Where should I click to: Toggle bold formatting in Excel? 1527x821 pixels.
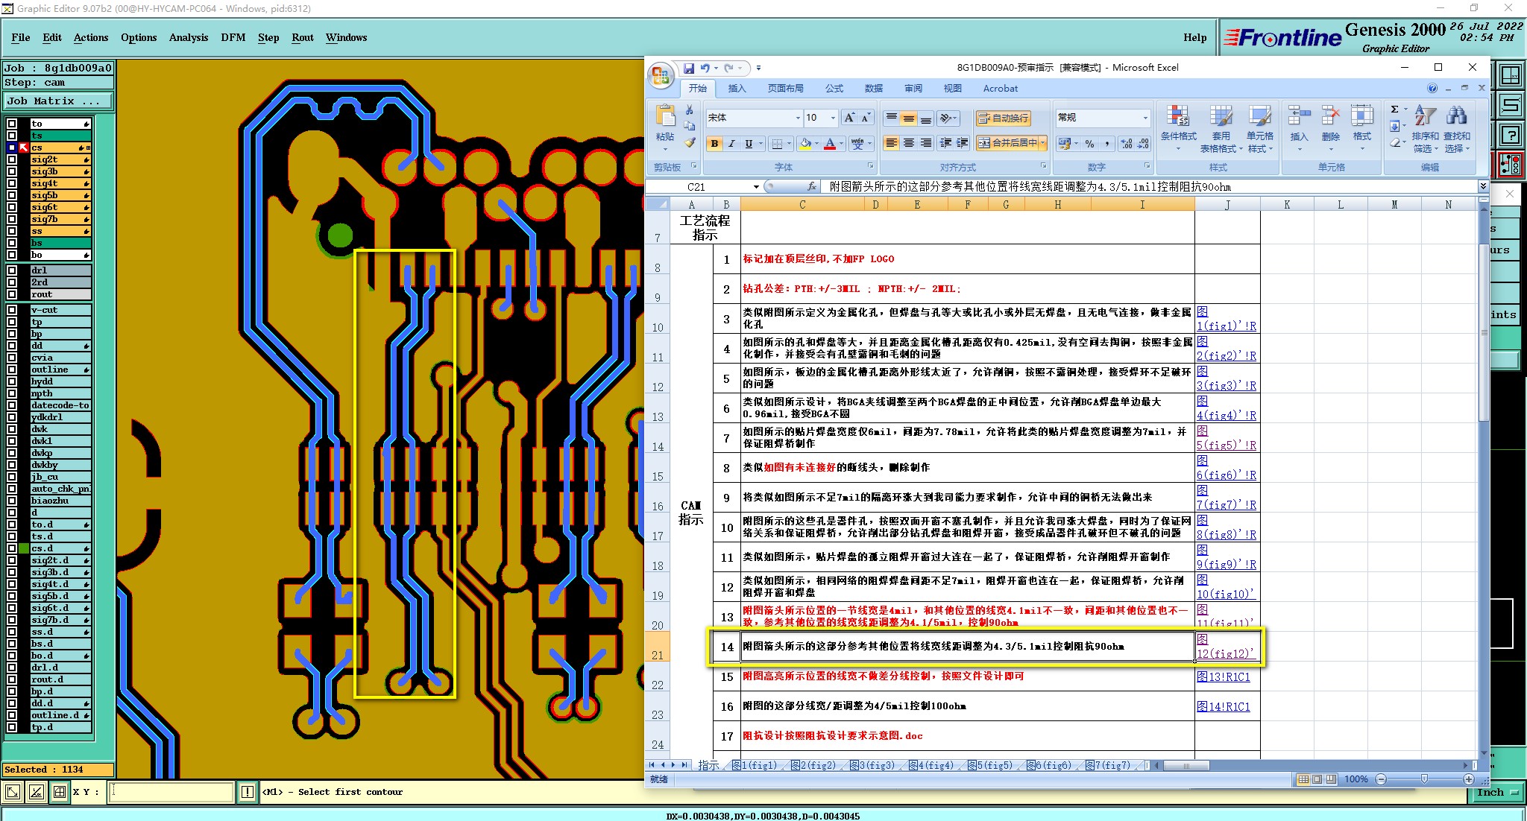pos(714,143)
